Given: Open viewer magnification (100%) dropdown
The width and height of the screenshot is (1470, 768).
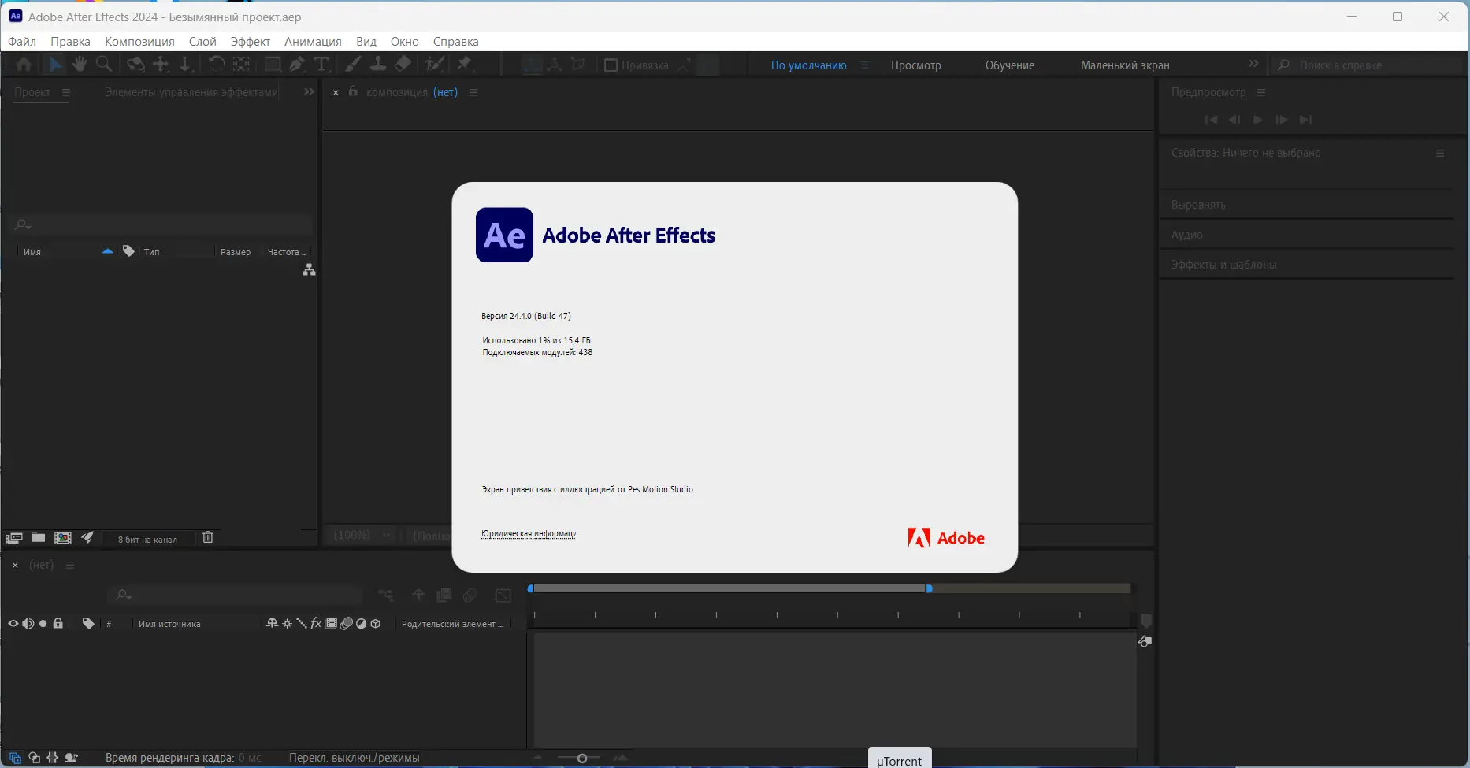Looking at the screenshot, I should (x=361, y=535).
